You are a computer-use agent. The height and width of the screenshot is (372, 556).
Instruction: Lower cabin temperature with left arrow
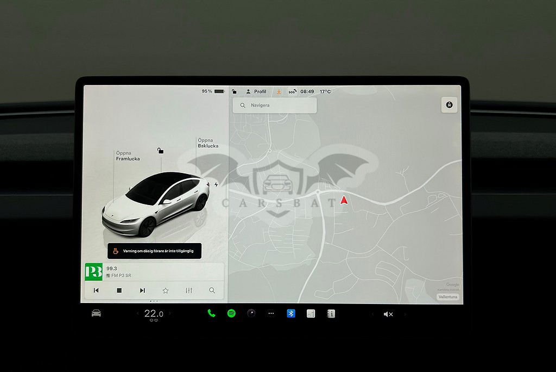(x=137, y=314)
